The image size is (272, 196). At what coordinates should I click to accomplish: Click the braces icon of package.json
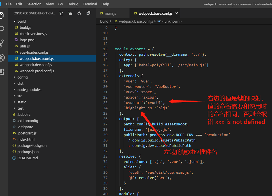pyautogui.click(x=14, y=152)
